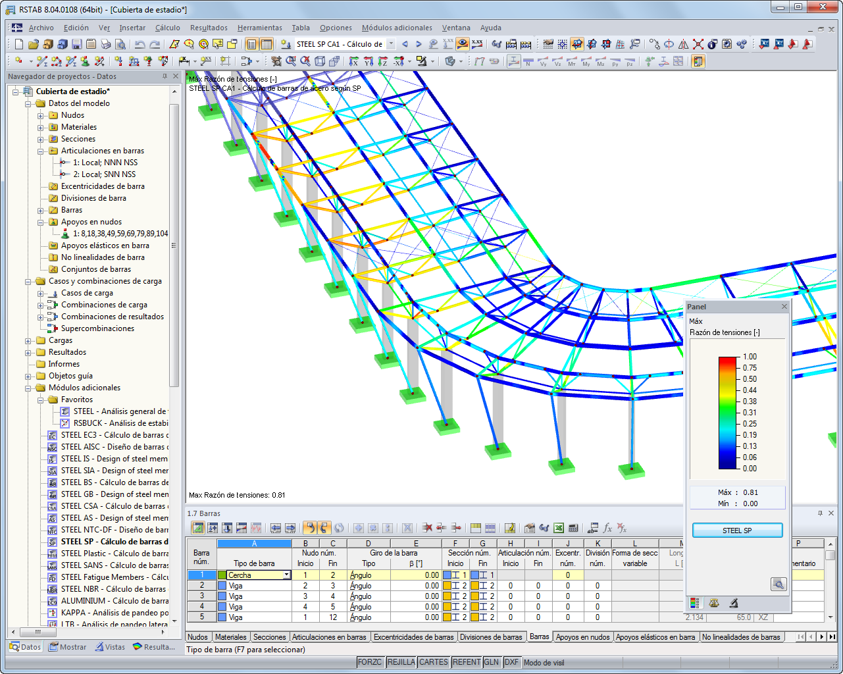Click the STEEL SP button in Panel

point(737,531)
